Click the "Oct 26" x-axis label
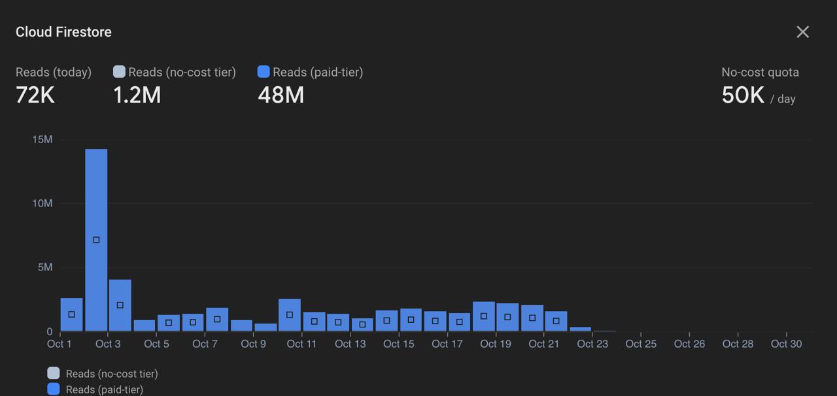This screenshot has width=837, height=396. click(689, 344)
